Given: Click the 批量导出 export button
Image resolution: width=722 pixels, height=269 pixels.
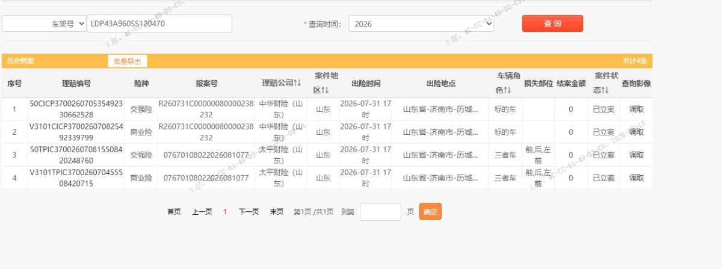Looking at the screenshot, I should tap(128, 61).
